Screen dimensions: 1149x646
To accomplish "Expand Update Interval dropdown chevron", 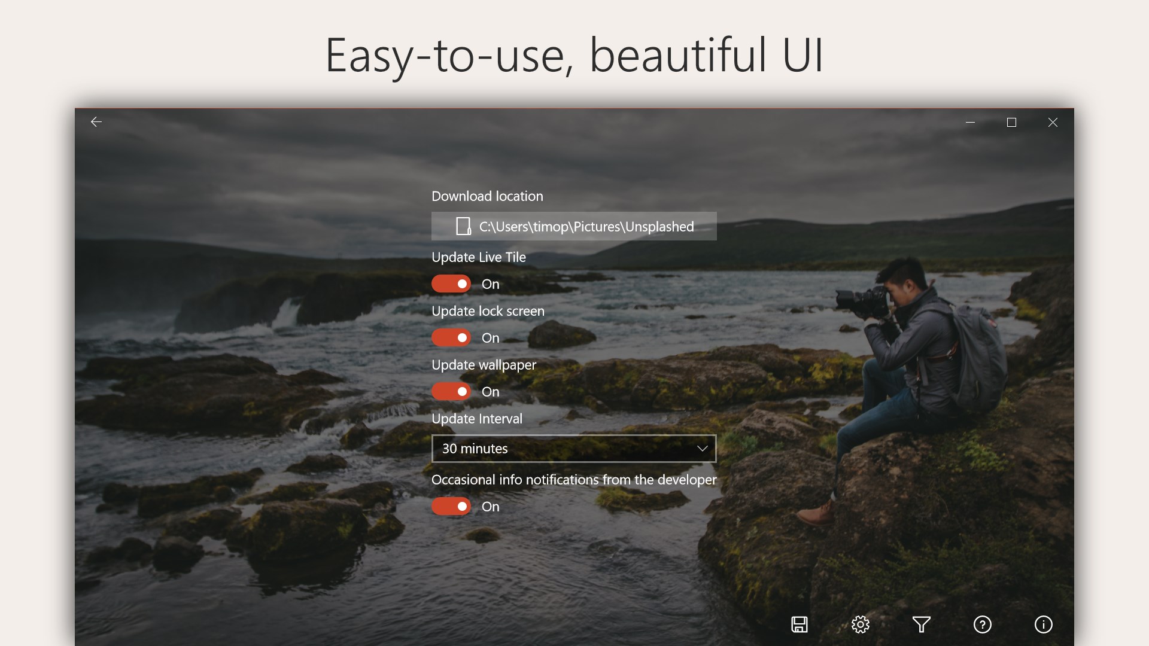I will (x=702, y=448).
